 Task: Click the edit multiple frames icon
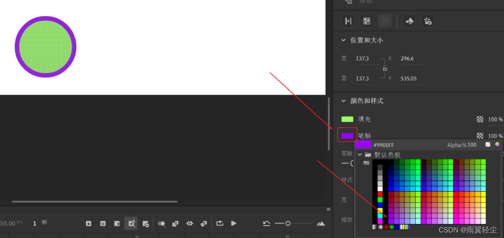click(x=176, y=224)
